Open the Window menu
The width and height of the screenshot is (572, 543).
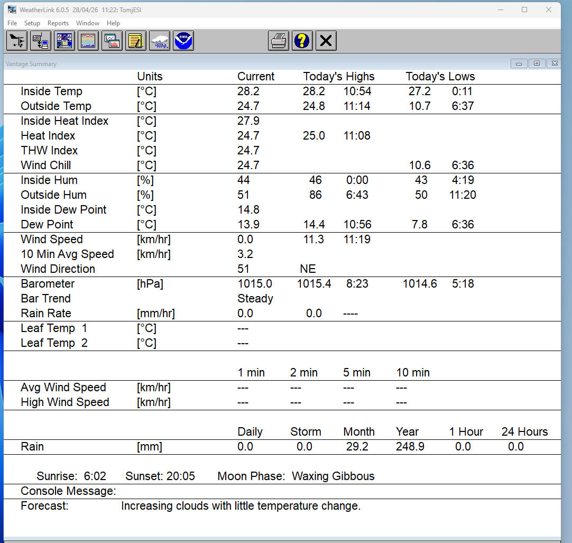(x=88, y=23)
